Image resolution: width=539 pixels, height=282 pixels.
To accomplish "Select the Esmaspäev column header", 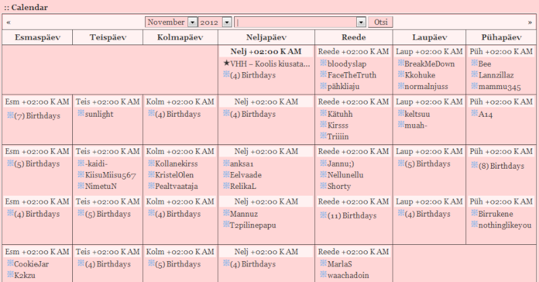I will click(38, 38).
